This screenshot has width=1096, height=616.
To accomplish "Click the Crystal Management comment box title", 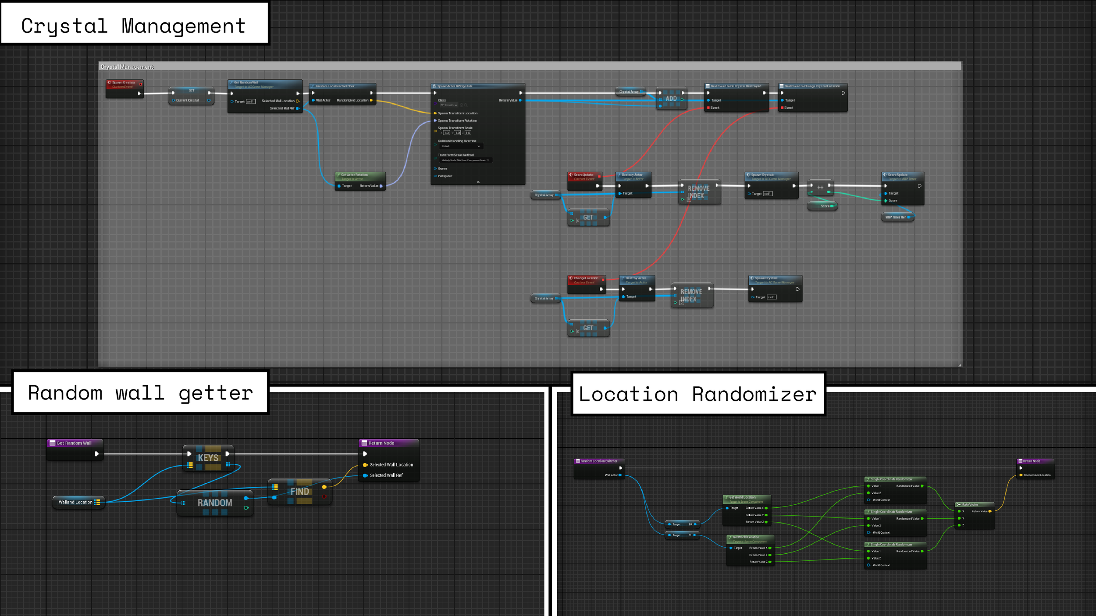I will click(127, 67).
